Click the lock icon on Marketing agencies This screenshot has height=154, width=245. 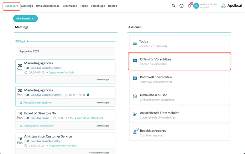[x=88, y=95]
